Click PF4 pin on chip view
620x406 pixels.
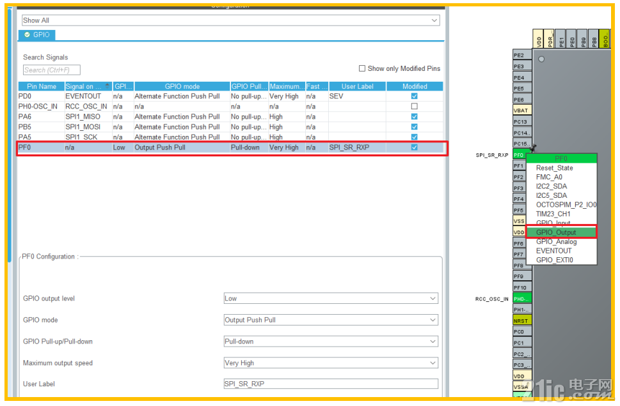[x=519, y=199]
